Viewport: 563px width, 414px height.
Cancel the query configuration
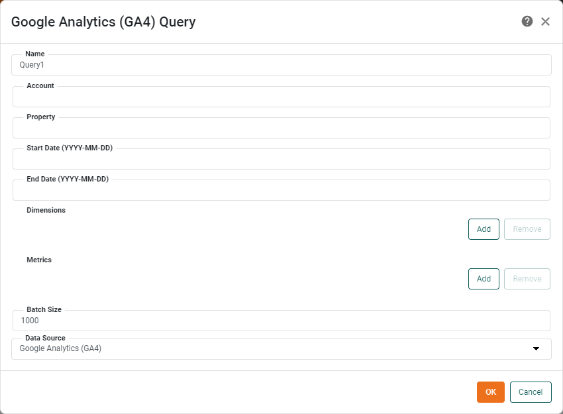pos(531,391)
